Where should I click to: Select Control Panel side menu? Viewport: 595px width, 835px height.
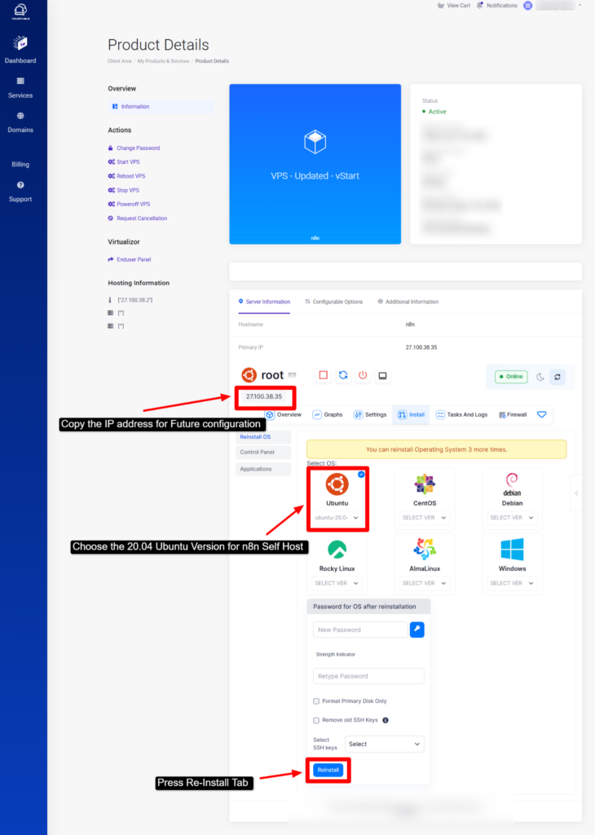coord(263,452)
